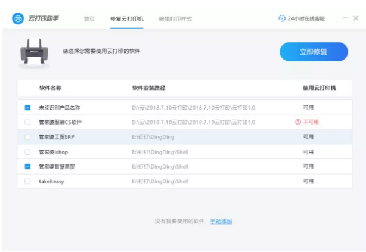Image resolution: width=366 pixels, height=252 pixels.
Task: Uncheck the 未能识别产品名称 checkbox
Action: tap(27, 108)
